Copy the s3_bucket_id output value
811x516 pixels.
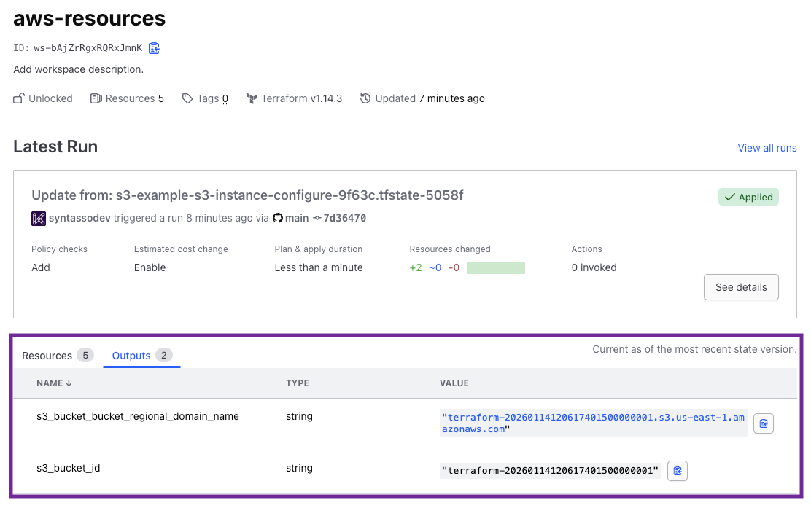677,470
